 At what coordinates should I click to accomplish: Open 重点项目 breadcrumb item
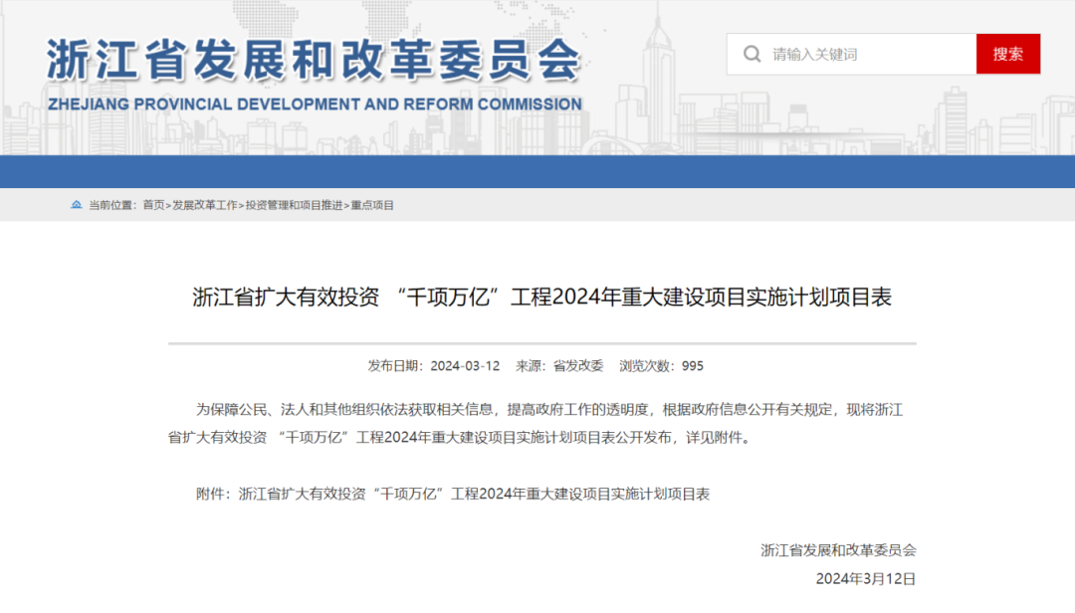pyautogui.click(x=372, y=205)
